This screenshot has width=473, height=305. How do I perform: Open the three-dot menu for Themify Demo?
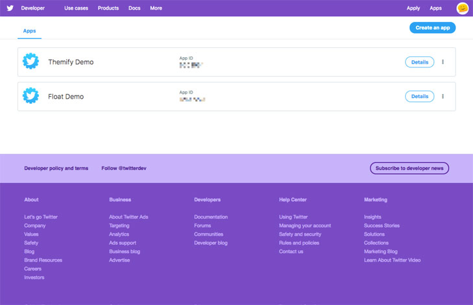pyautogui.click(x=443, y=62)
